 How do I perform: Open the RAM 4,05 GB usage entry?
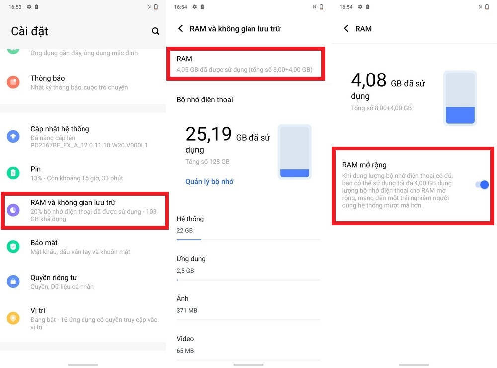246,64
